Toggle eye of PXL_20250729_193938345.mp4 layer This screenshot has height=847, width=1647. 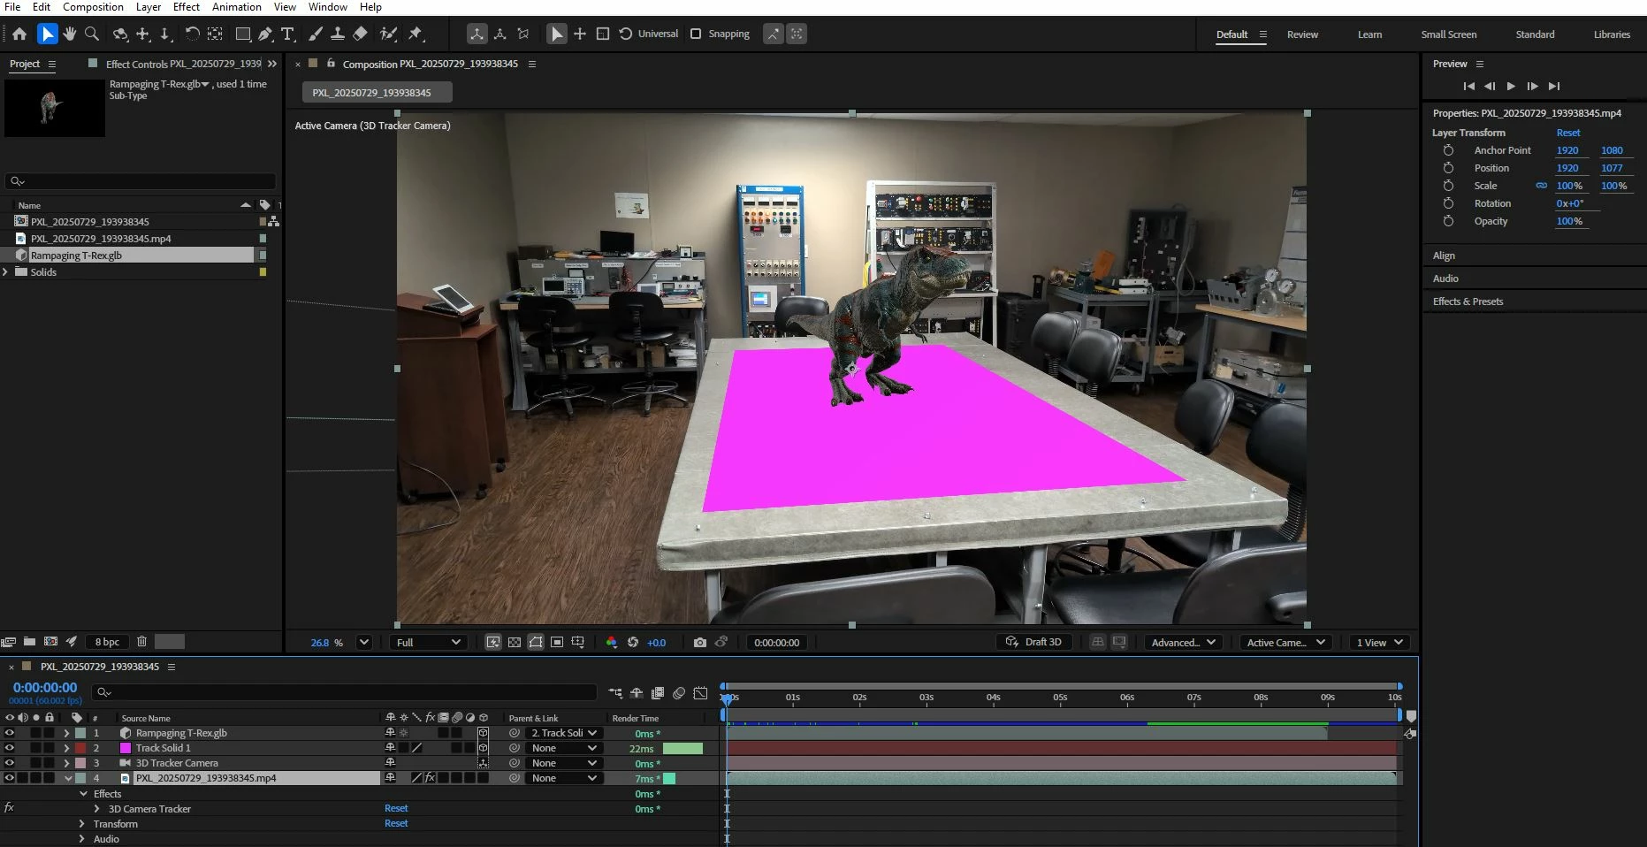click(x=10, y=778)
